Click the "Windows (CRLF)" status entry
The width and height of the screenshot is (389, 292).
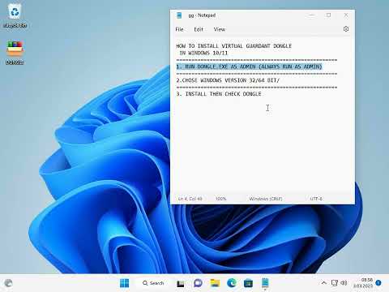coord(266,199)
